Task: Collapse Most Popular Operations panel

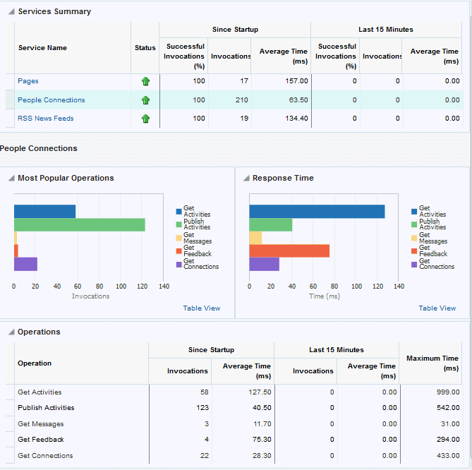Action: click(11, 179)
